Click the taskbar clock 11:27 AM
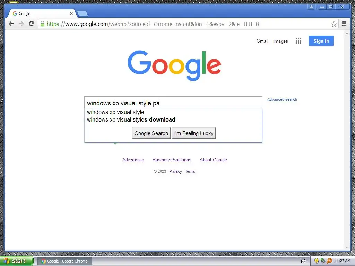The width and height of the screenshot is (355, 266). (342, 261)
